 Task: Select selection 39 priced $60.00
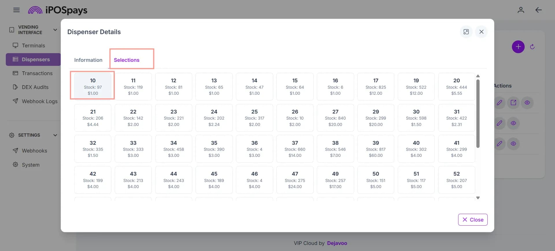[375, 149]
